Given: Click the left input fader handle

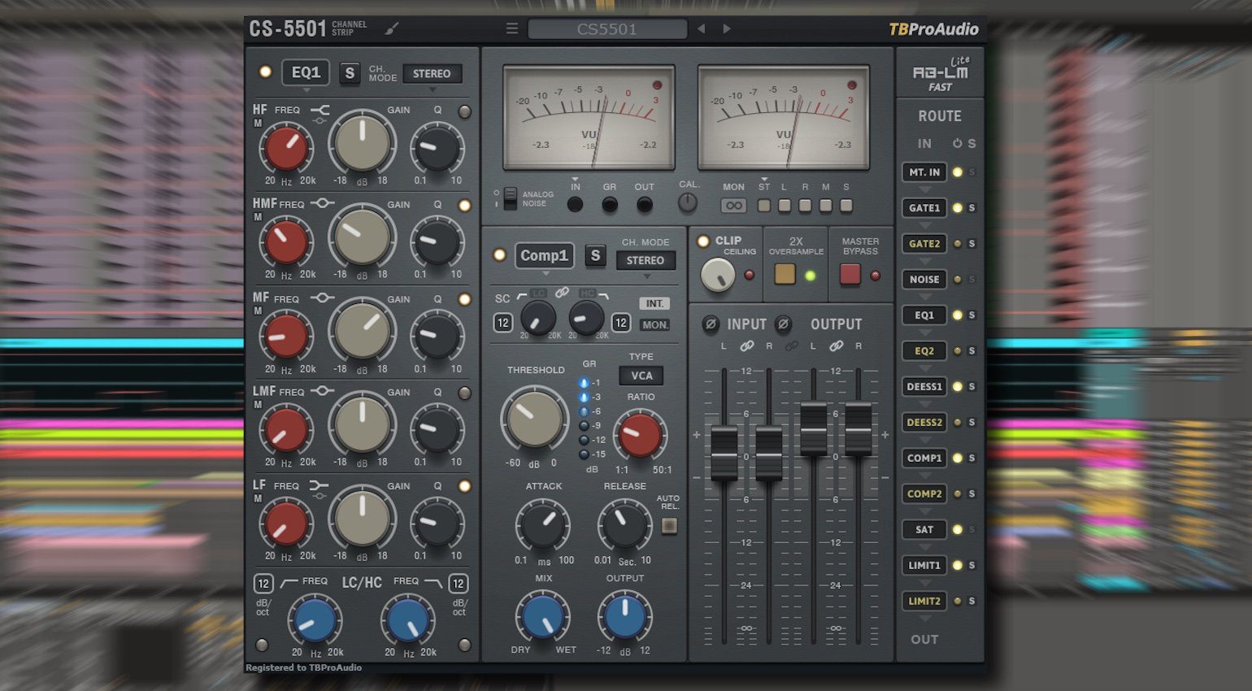Looking at the screenshot, I should point(724,453).
